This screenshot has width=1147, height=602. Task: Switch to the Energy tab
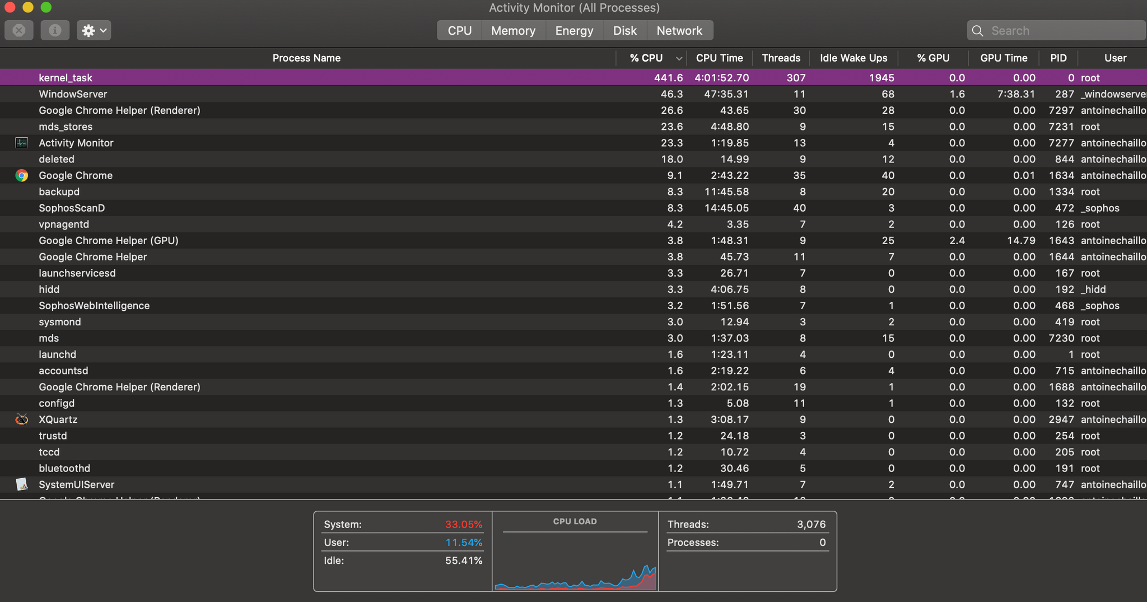574,30
